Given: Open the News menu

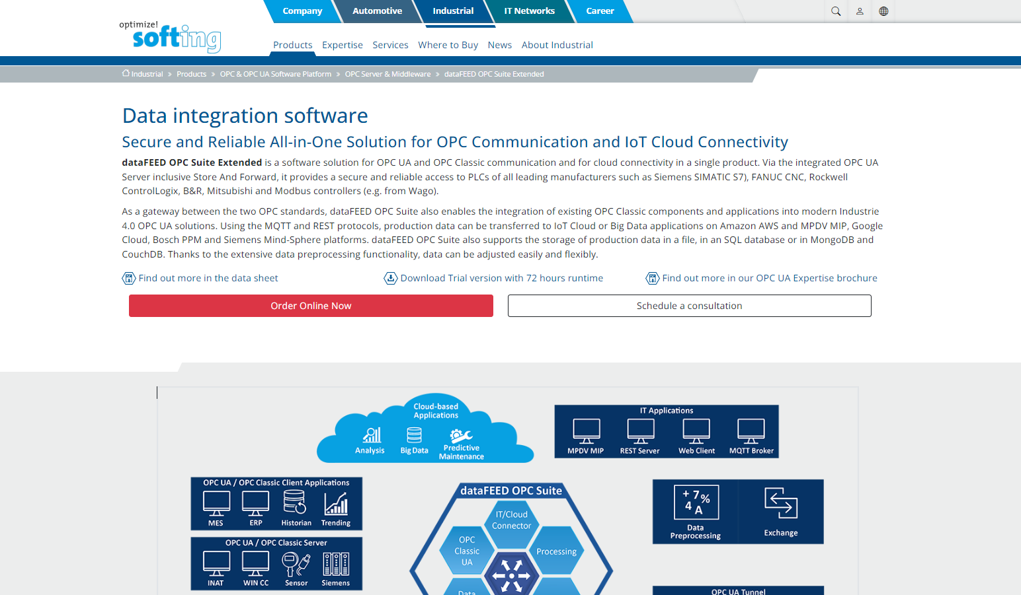Looking at the screenshot, I should pyautogui.click(x=500, y=45).
